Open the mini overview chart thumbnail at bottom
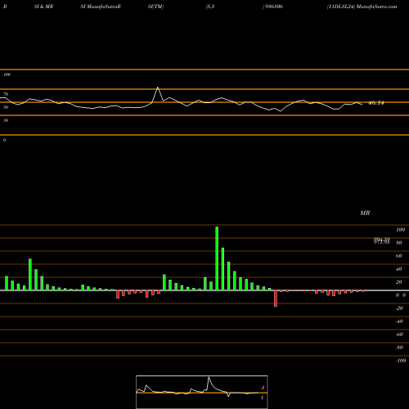This screenshot has width=409, height=409. click(202, 392)
